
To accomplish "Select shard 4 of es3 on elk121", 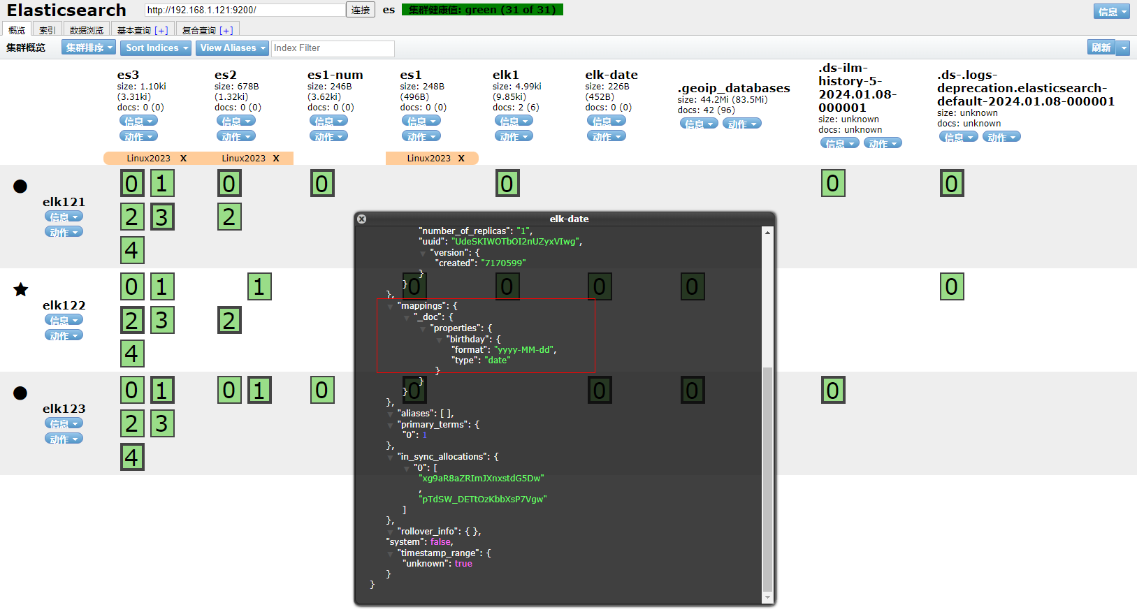I will tap(131, 250).
